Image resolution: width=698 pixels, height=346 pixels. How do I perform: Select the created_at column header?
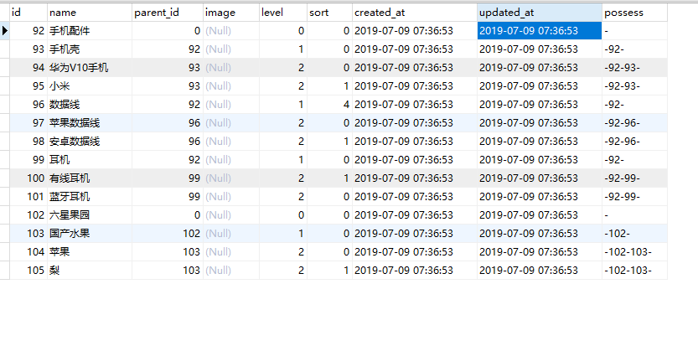pos(415,13)
